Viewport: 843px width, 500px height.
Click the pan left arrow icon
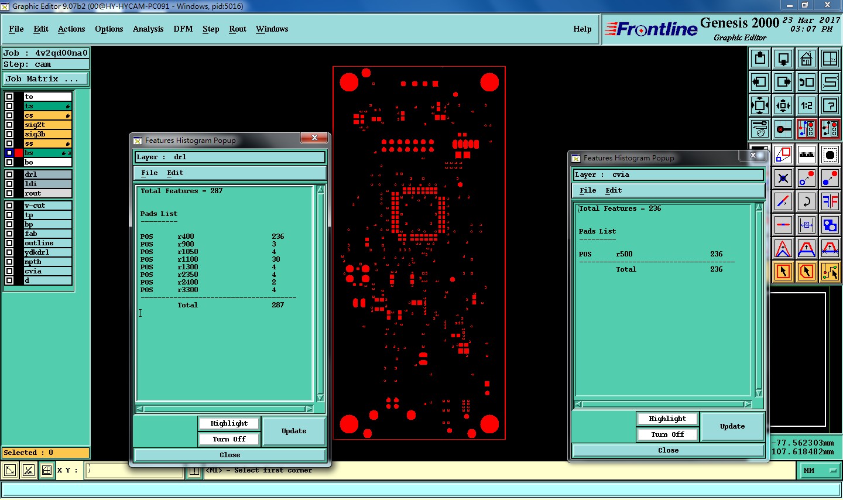coord(760,82)
